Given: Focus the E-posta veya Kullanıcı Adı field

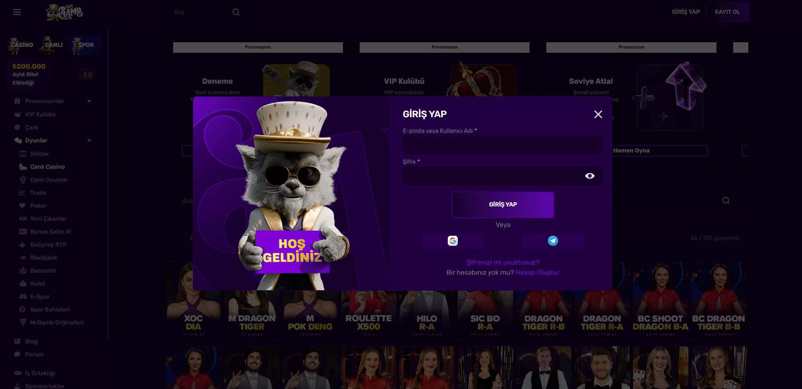Looking at the screenshot, I should 503,145.
